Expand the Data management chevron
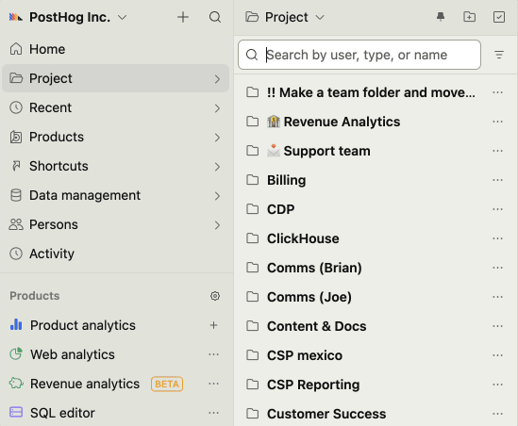This screenshot has width=518, height=426. [x=217, y=196]
